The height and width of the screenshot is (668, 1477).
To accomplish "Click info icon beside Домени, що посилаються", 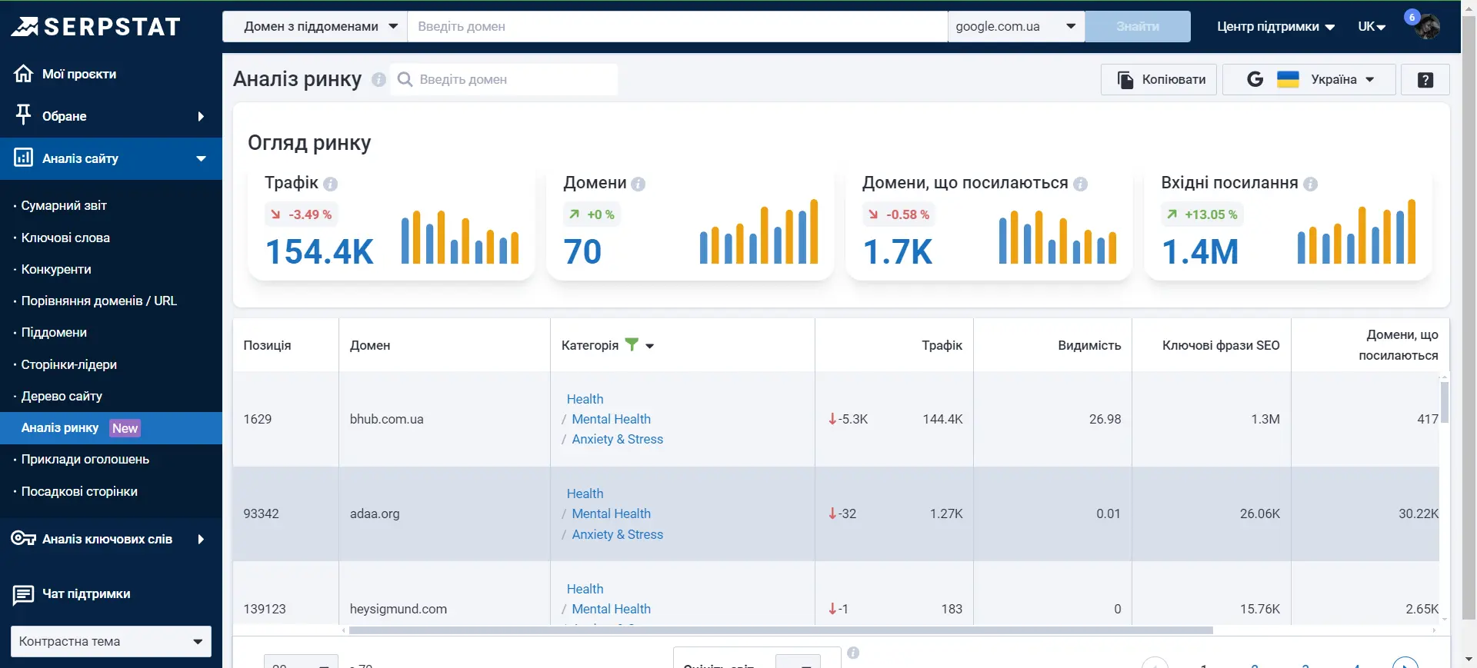I will click(1080, 184).
